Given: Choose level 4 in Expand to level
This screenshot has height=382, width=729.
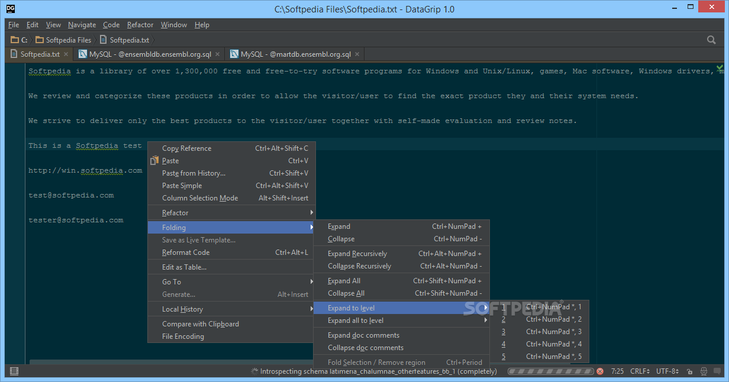Looking at the screenshot, I should coord(540,344).
